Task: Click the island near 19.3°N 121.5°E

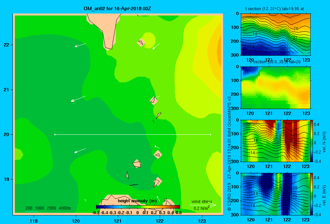Action: (x=137, y=164)
